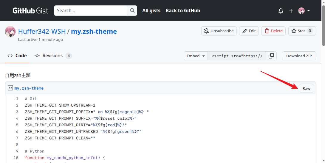Click the code file icon beside my.zsh-theme
This screenshot has height=163, width=325.
click(x=10, y=88)
